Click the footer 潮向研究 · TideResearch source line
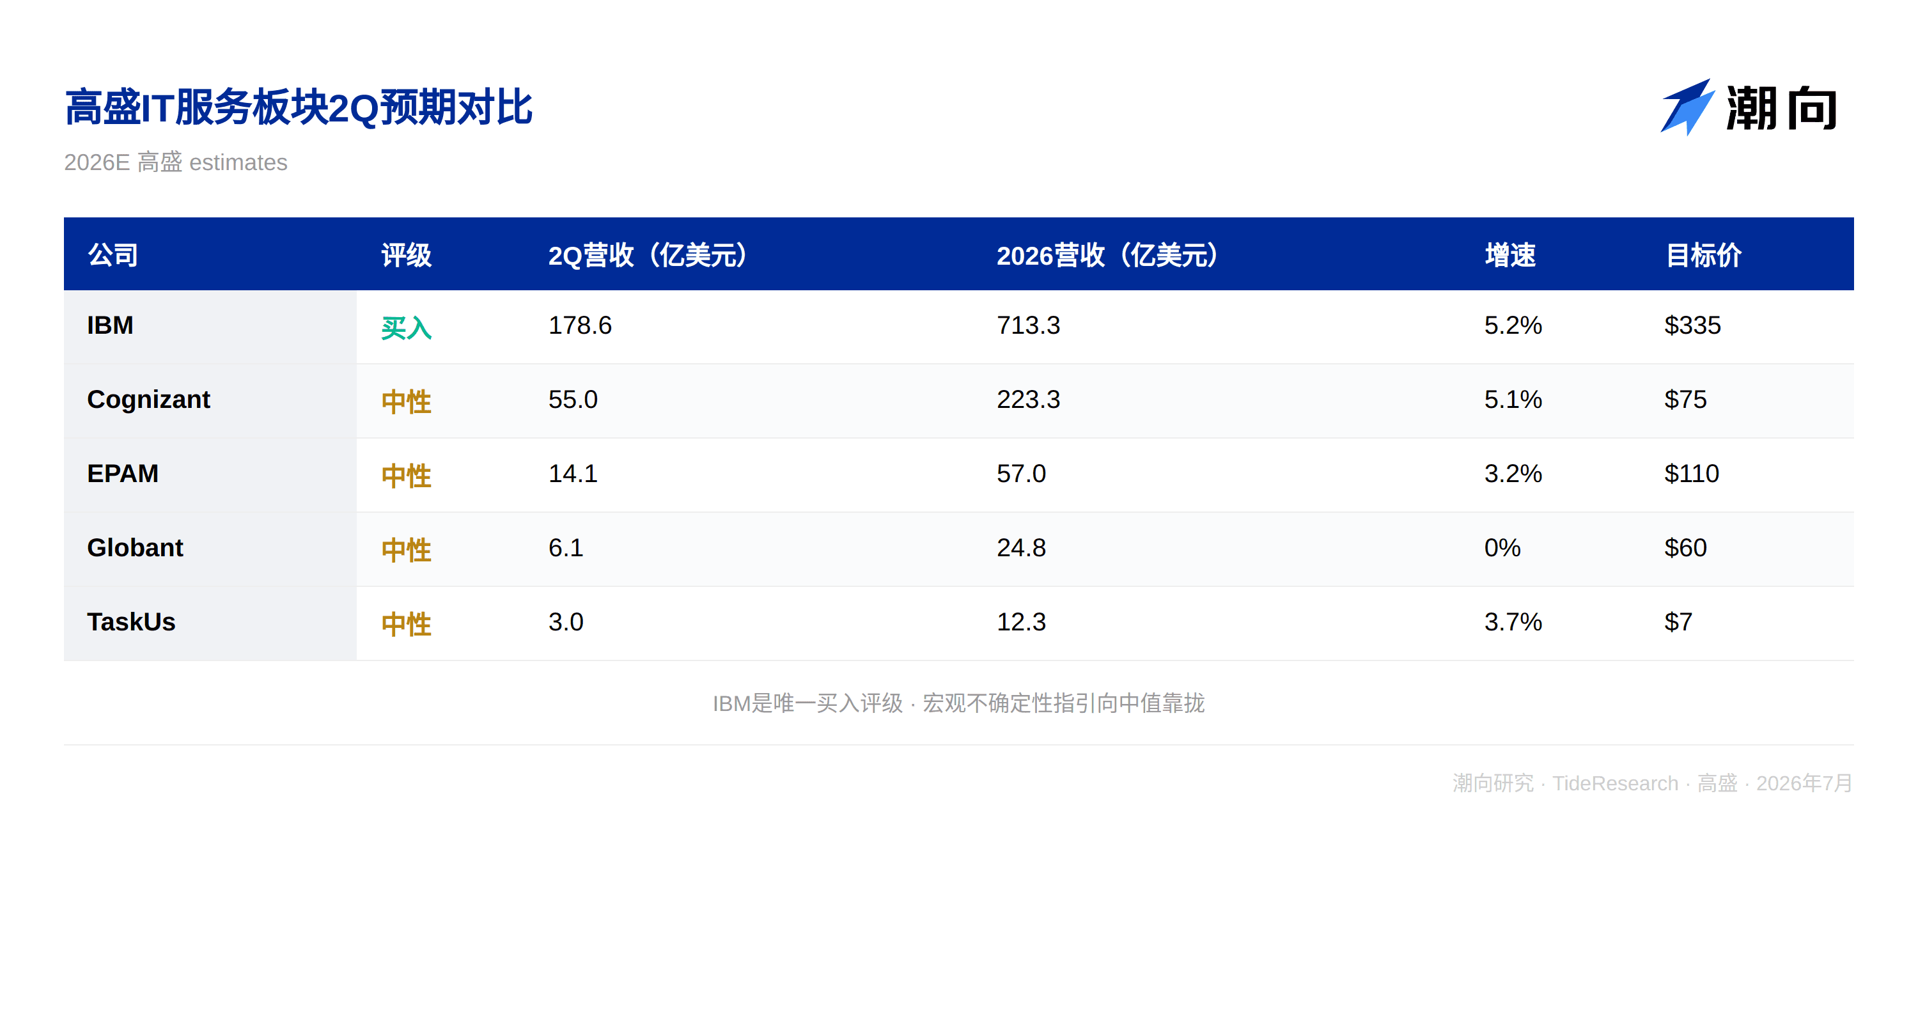Viewport: 1918px width, 1023px height. [x=1652, y=783]
